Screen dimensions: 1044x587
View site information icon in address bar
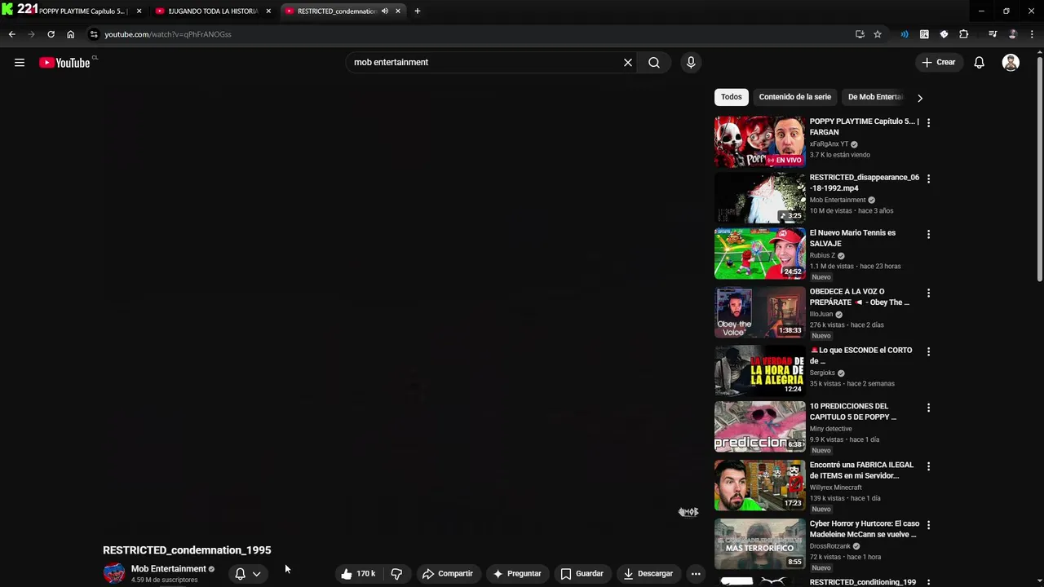(x=94, y=34)
